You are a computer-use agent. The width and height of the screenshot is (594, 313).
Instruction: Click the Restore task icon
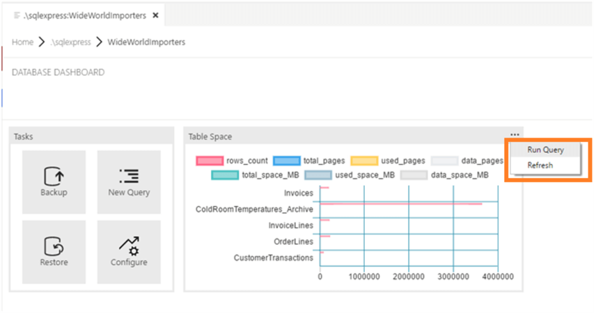pyautogui.click(x=54, y=246)
